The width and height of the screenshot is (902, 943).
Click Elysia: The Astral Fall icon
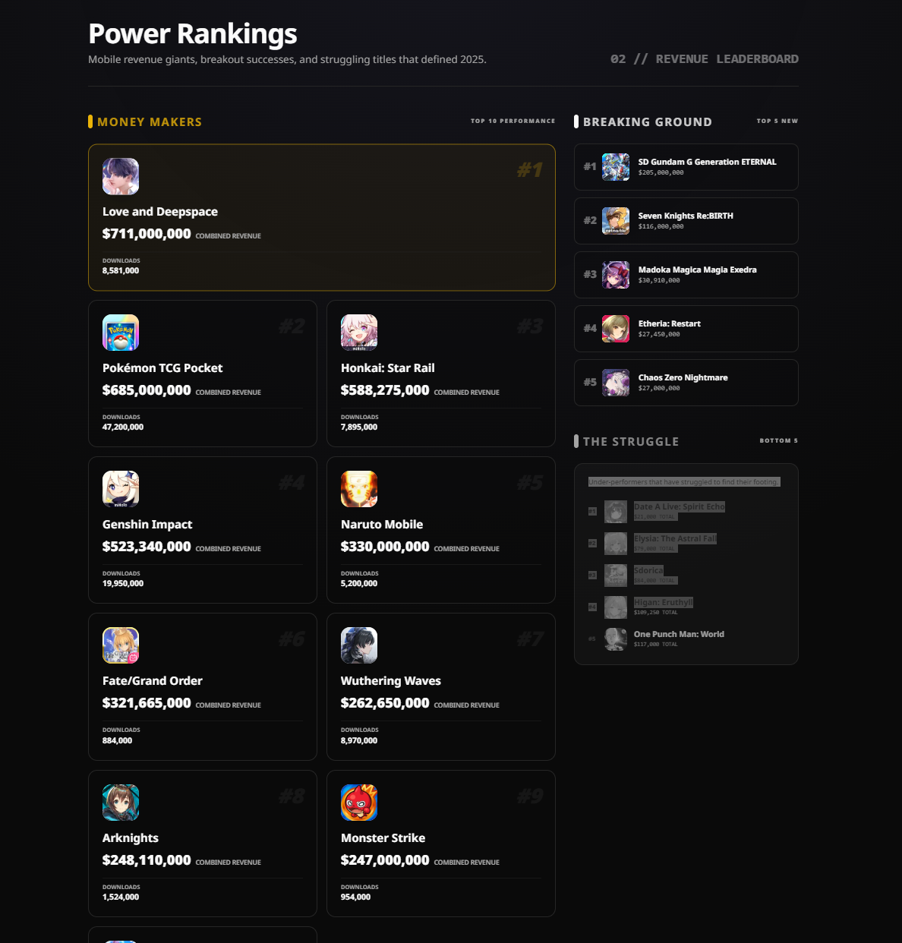pos(616,544)
